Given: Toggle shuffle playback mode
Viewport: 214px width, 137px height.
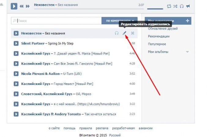Looking at the screenshot, I should [175, 6].
